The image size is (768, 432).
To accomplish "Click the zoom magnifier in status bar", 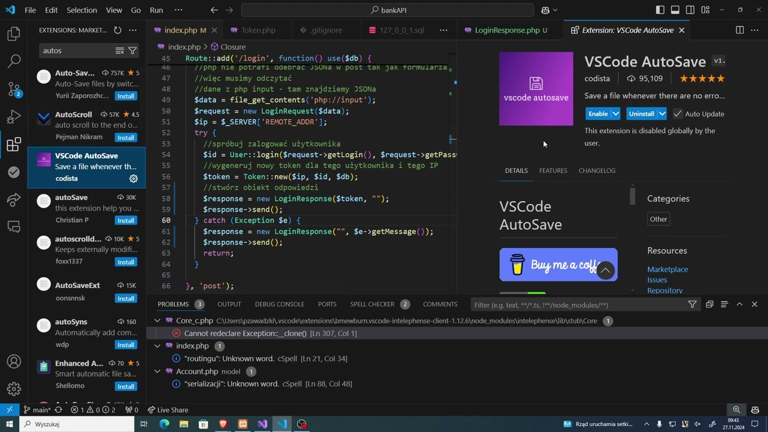I will (x=736, y=410).
